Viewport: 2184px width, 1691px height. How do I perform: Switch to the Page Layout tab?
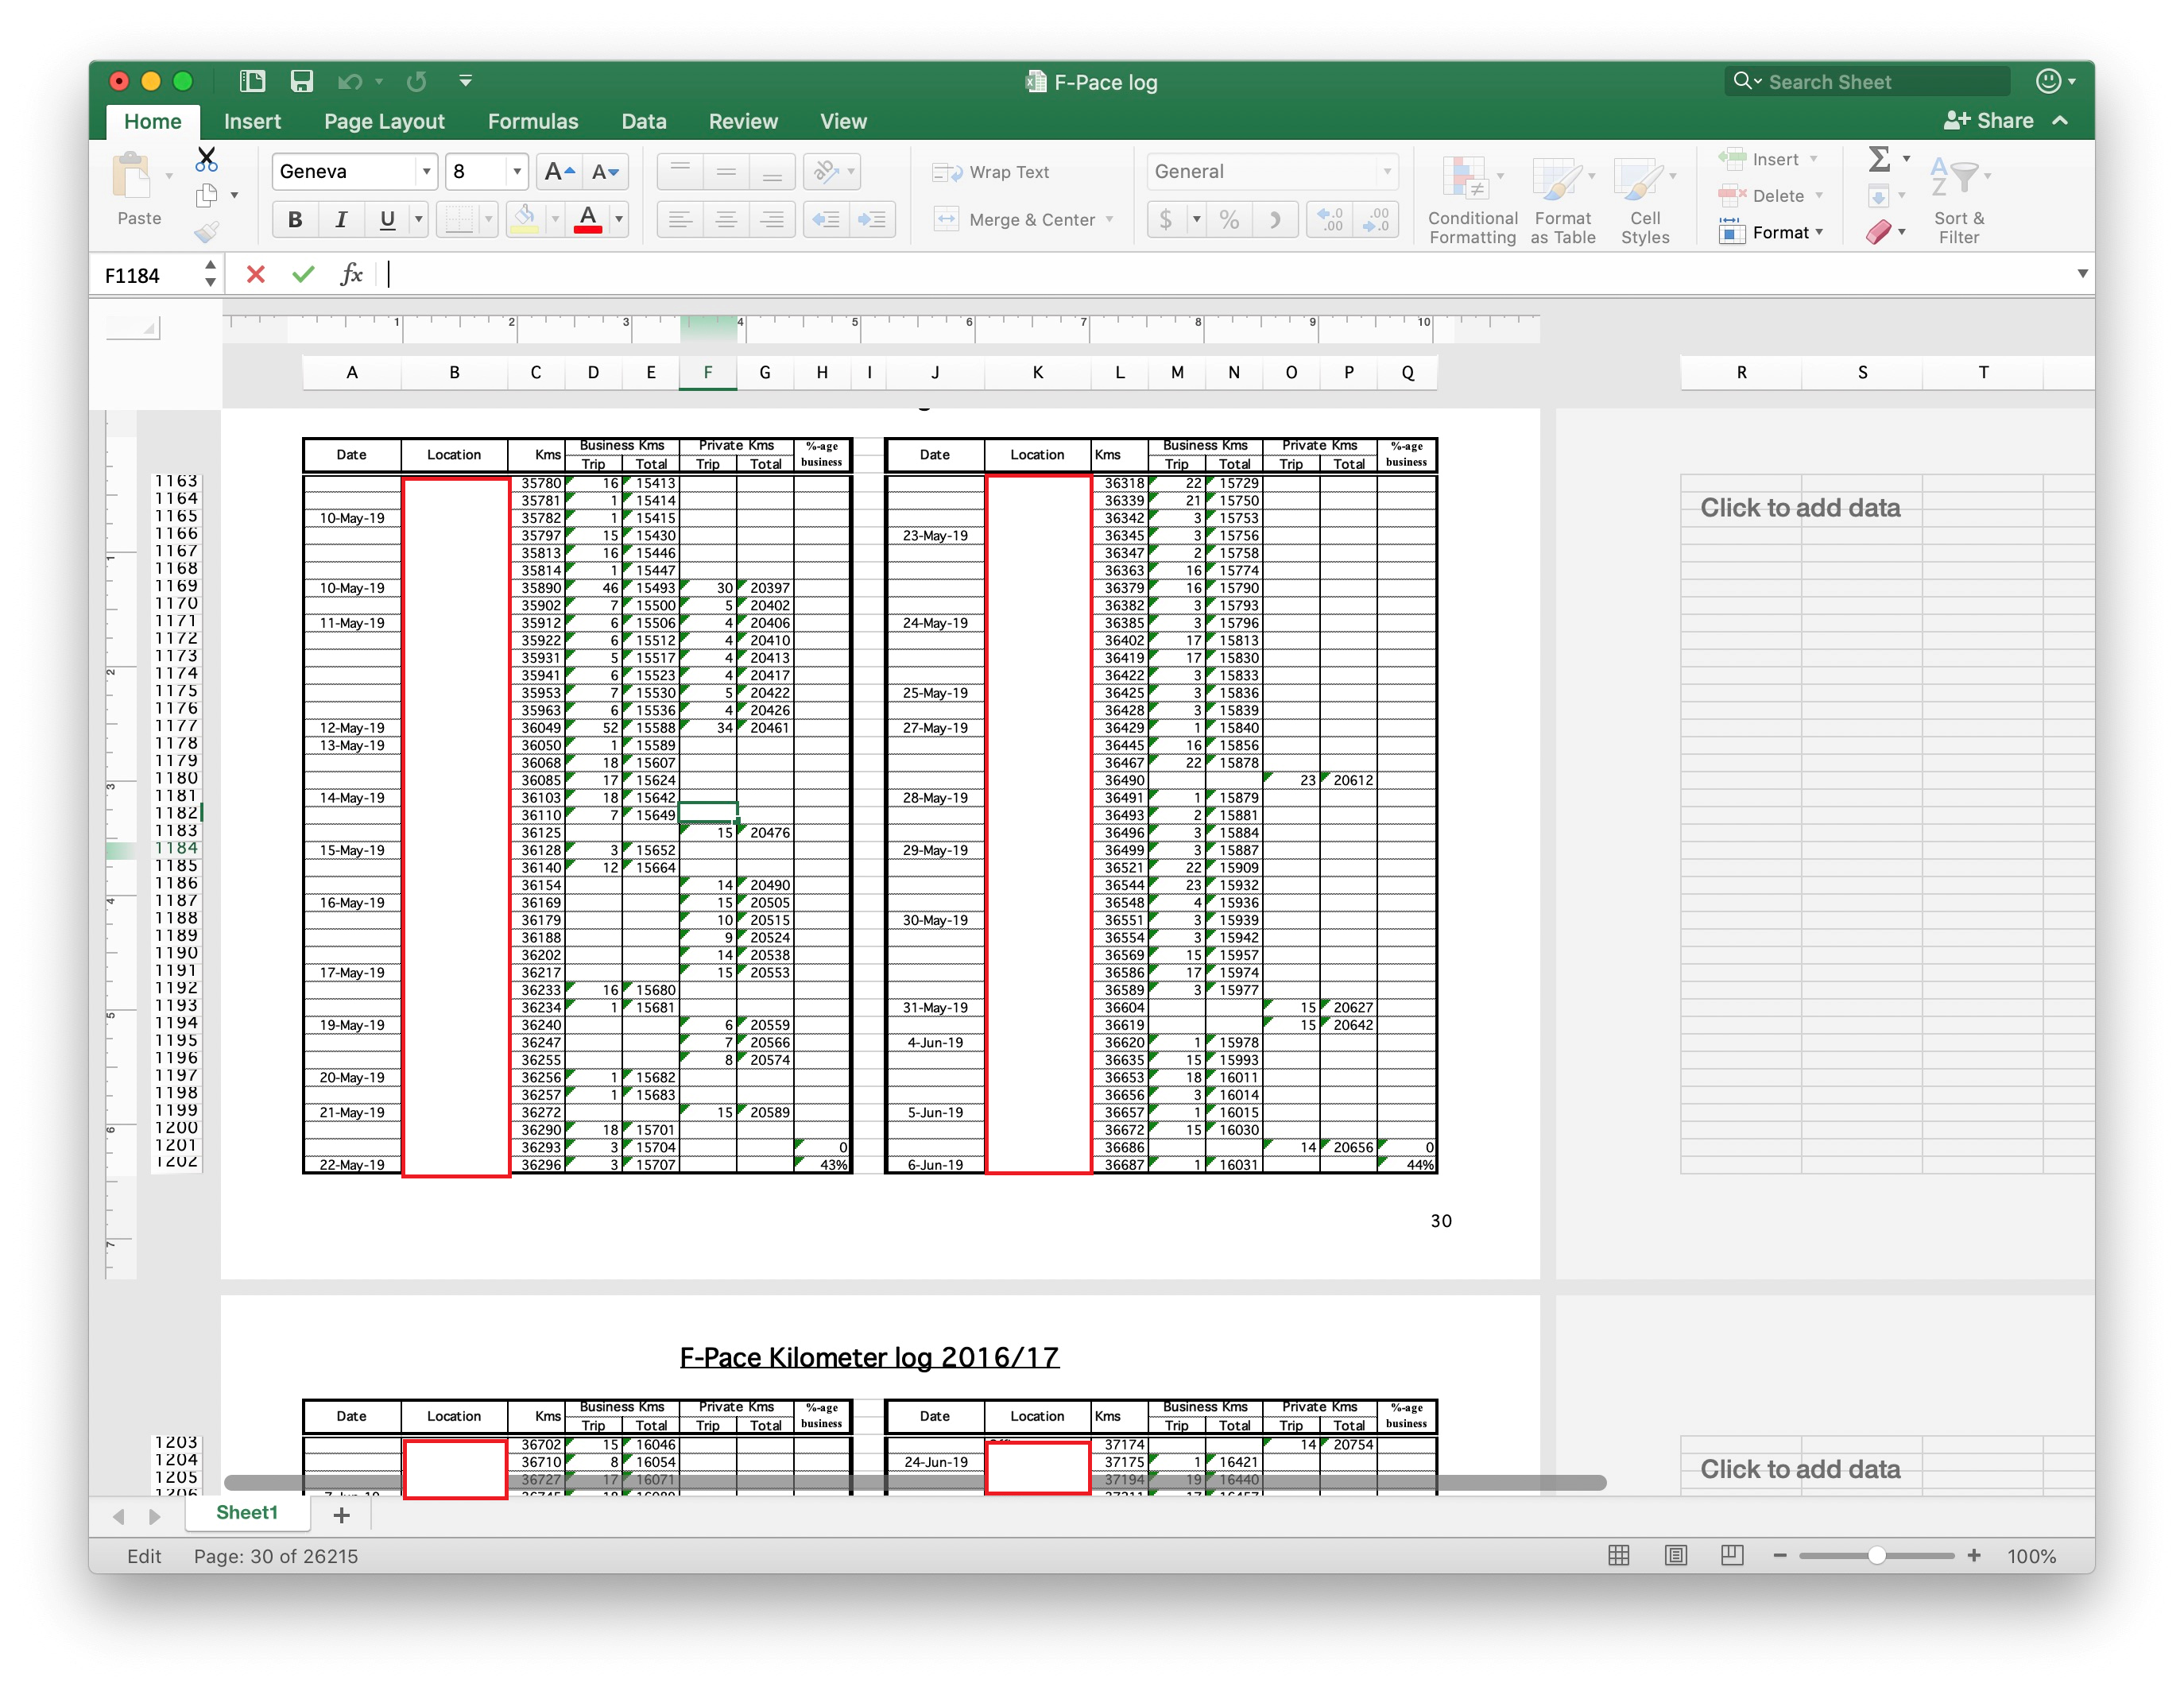pos(384,122)
